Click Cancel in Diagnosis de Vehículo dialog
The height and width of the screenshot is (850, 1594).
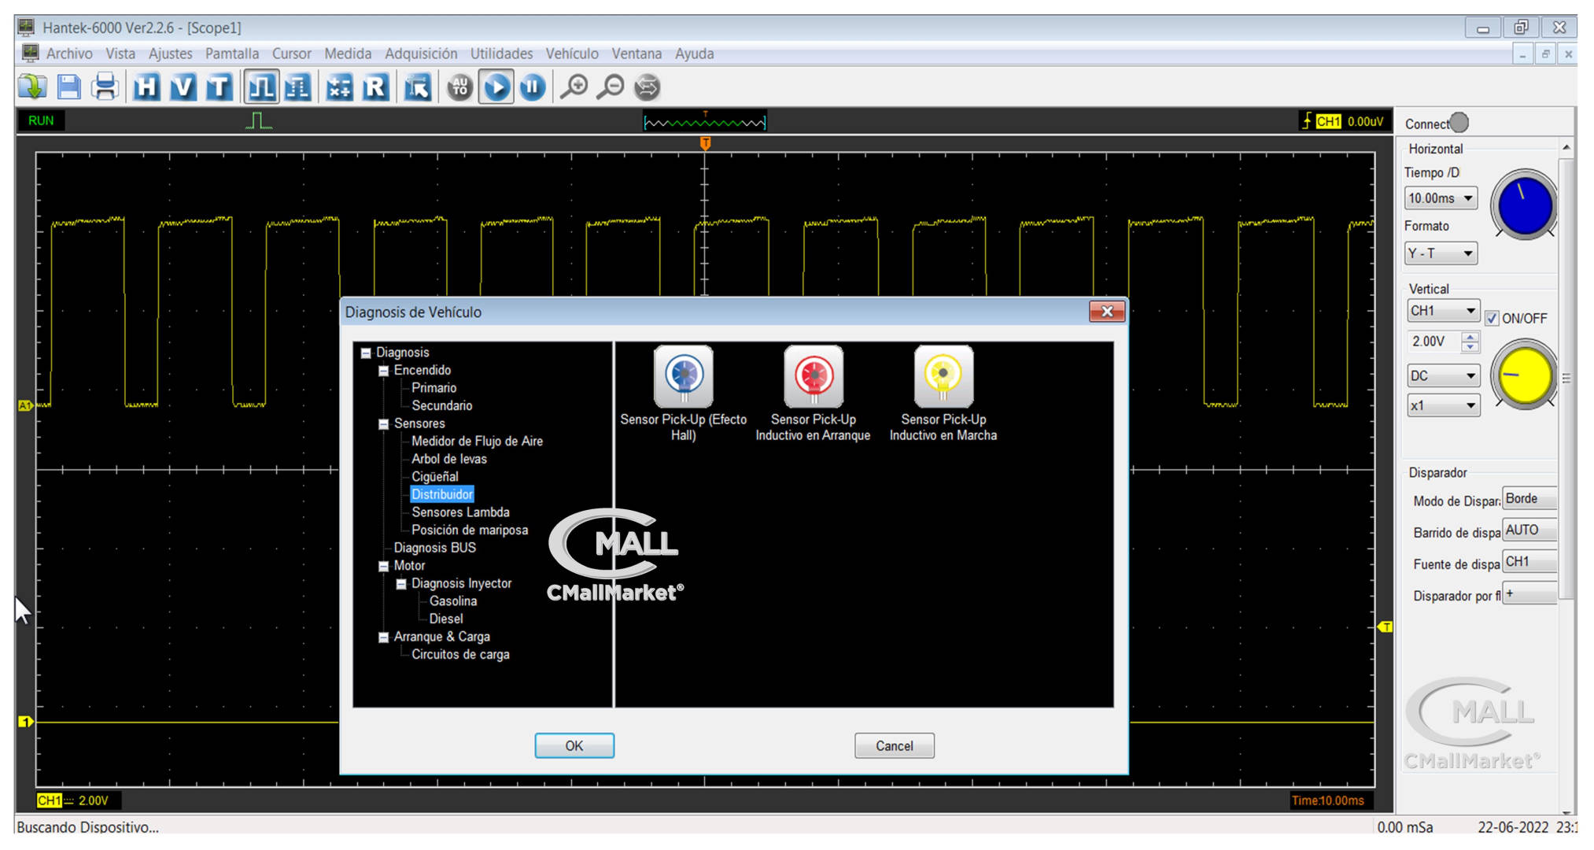click(895, 745)
